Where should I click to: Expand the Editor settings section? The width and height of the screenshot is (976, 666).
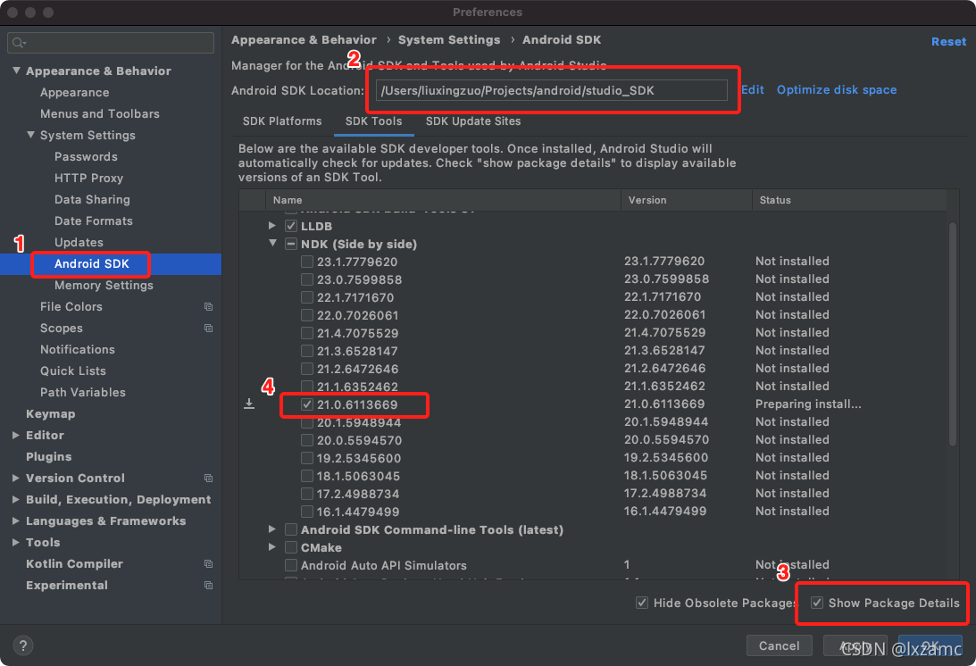tap(16, 435)
